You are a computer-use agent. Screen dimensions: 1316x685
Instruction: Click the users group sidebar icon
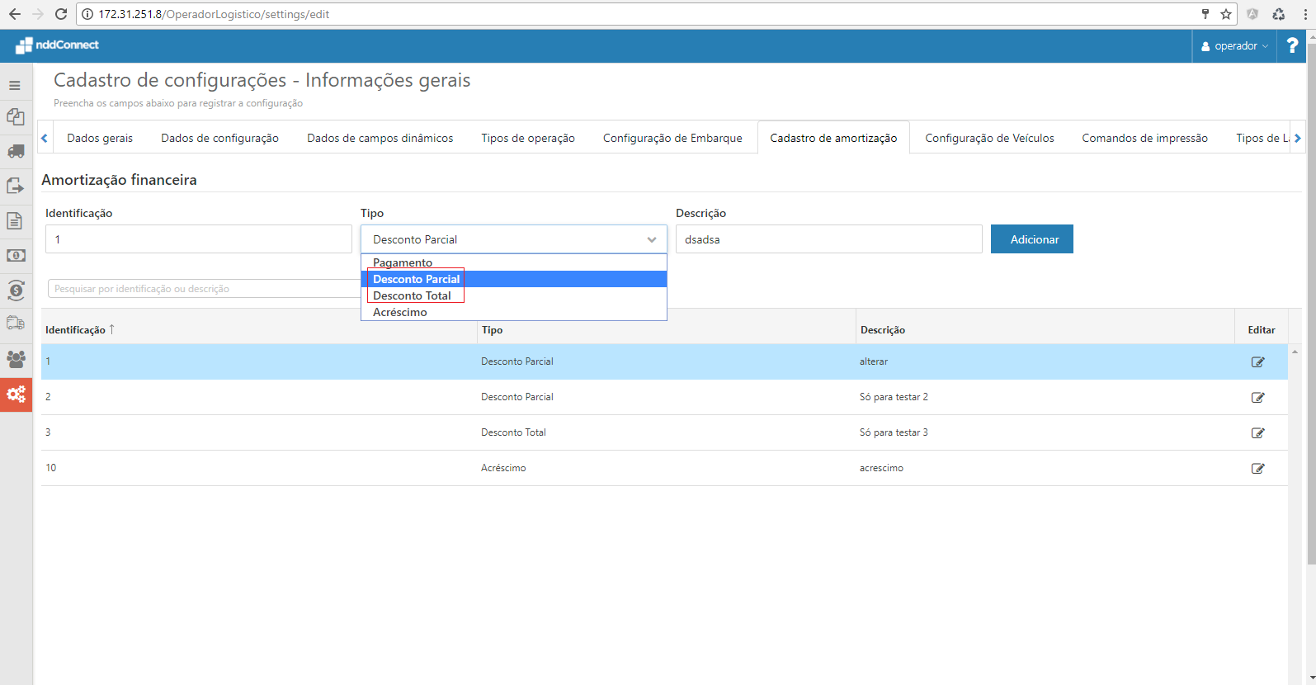16,359
